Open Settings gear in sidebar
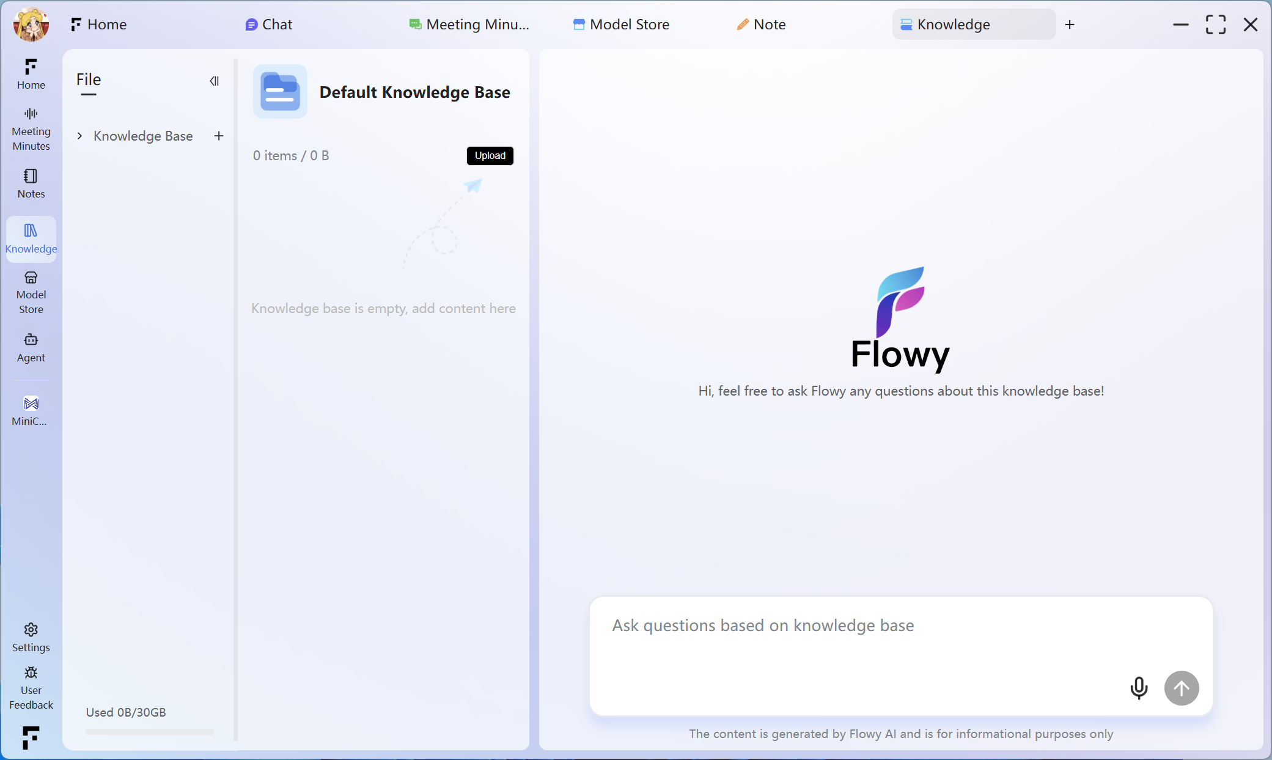 [31, 637]
